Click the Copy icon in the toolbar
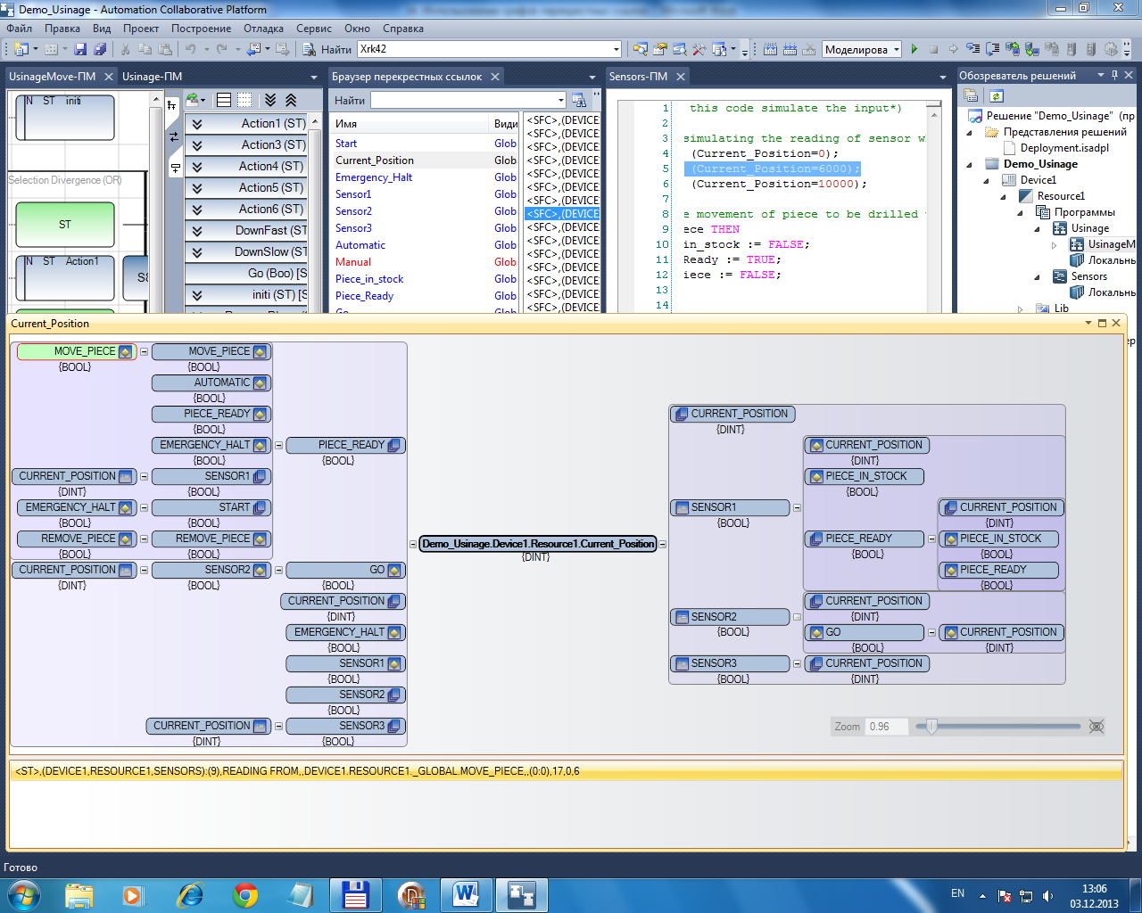The width and height of the screenshot is (1142, 913). click(x=145, y=50)
